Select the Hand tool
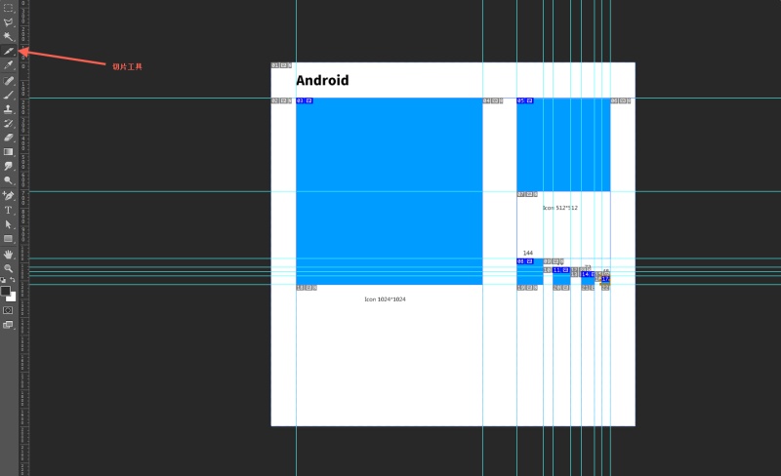The width and height of the screenshot is (781, 476). (8, 255)
